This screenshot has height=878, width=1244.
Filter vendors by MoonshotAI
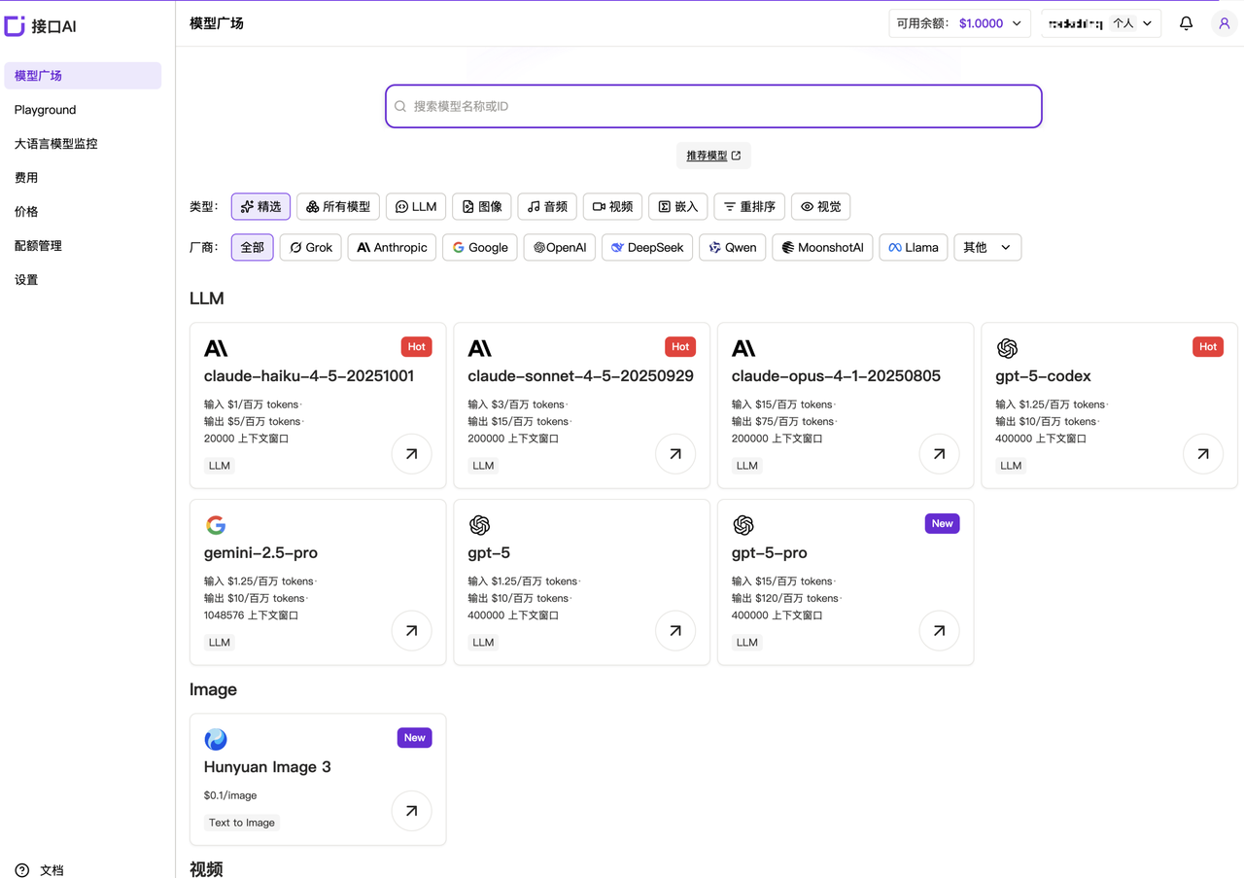tap(823, 247)
